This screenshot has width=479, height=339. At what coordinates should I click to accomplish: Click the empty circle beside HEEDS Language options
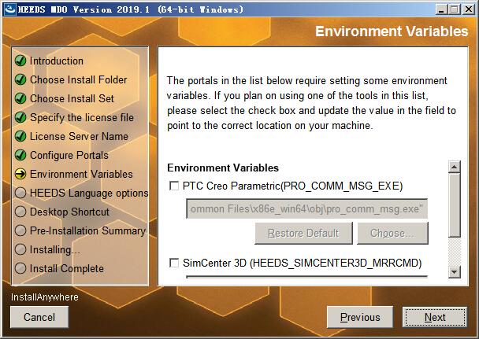point(20,193)
